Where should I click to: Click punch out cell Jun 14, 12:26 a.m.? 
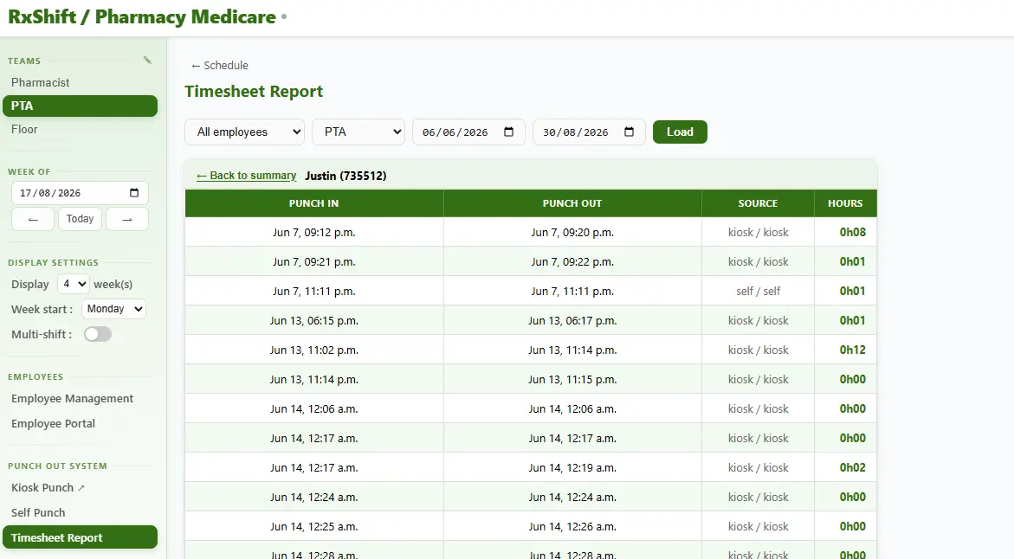572,527
